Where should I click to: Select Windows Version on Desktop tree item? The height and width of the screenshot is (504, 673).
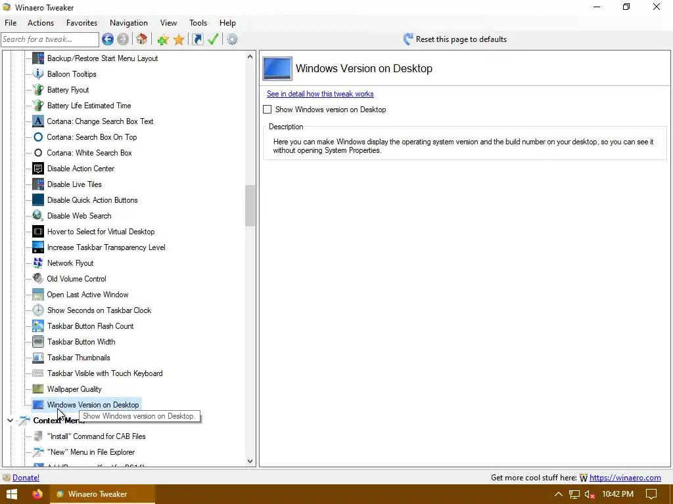coord(93,404)
